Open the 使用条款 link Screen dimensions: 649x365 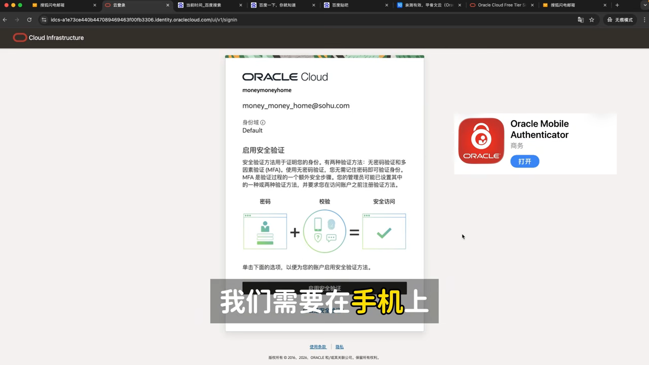(318, 347)
